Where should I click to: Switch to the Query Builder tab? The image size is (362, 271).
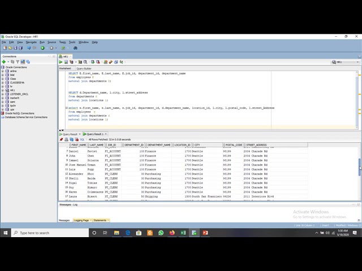click(84, 68)
